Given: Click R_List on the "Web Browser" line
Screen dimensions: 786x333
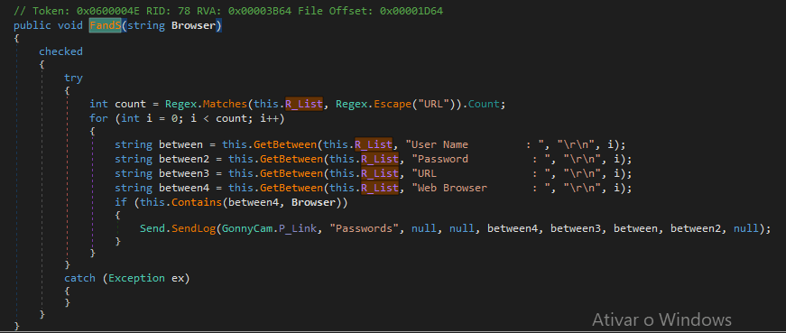Looking at the screenshot, I should [380, 188].
